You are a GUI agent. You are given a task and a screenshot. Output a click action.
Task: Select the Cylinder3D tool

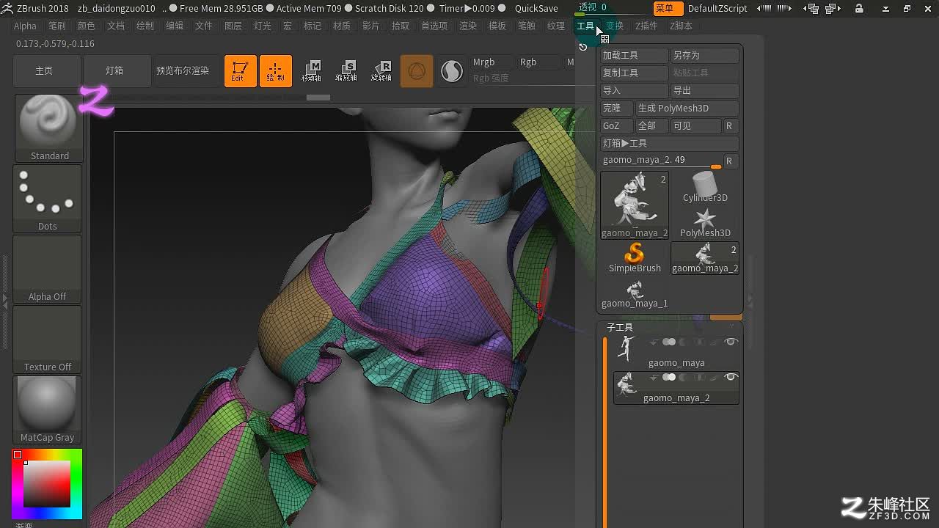click(x=705, y=188)
